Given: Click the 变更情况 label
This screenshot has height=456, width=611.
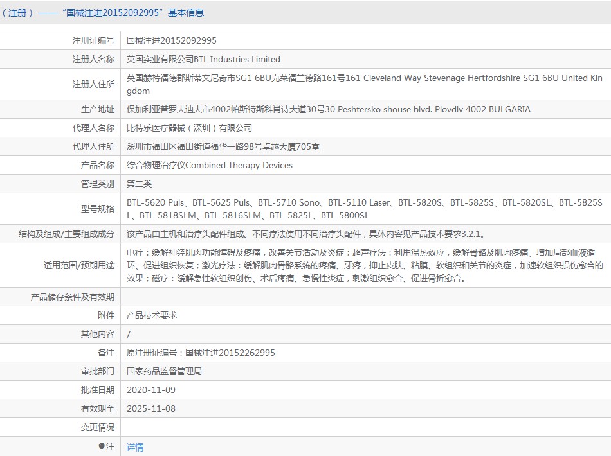Looking at the screenshot, I should pyautogui.click(x=97, y=427).
